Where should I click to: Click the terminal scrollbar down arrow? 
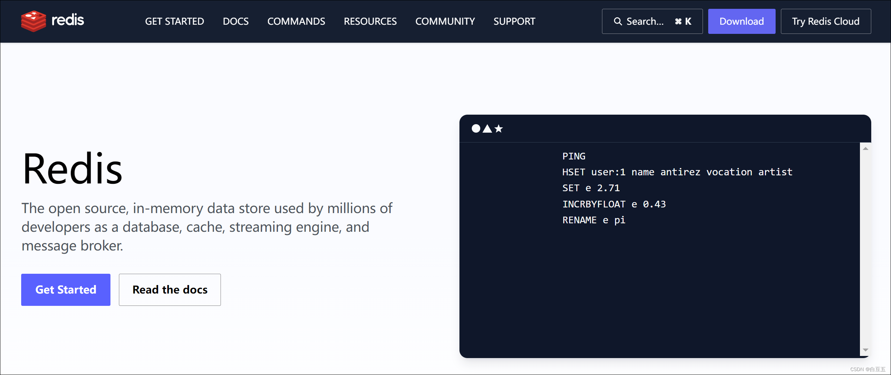[865, 350]
